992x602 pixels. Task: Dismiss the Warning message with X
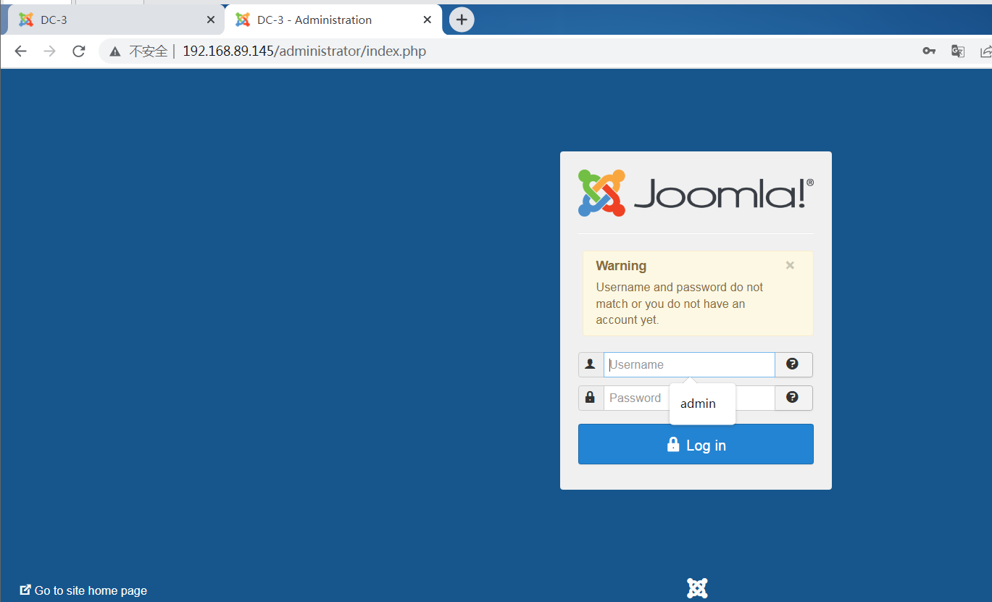790,265
